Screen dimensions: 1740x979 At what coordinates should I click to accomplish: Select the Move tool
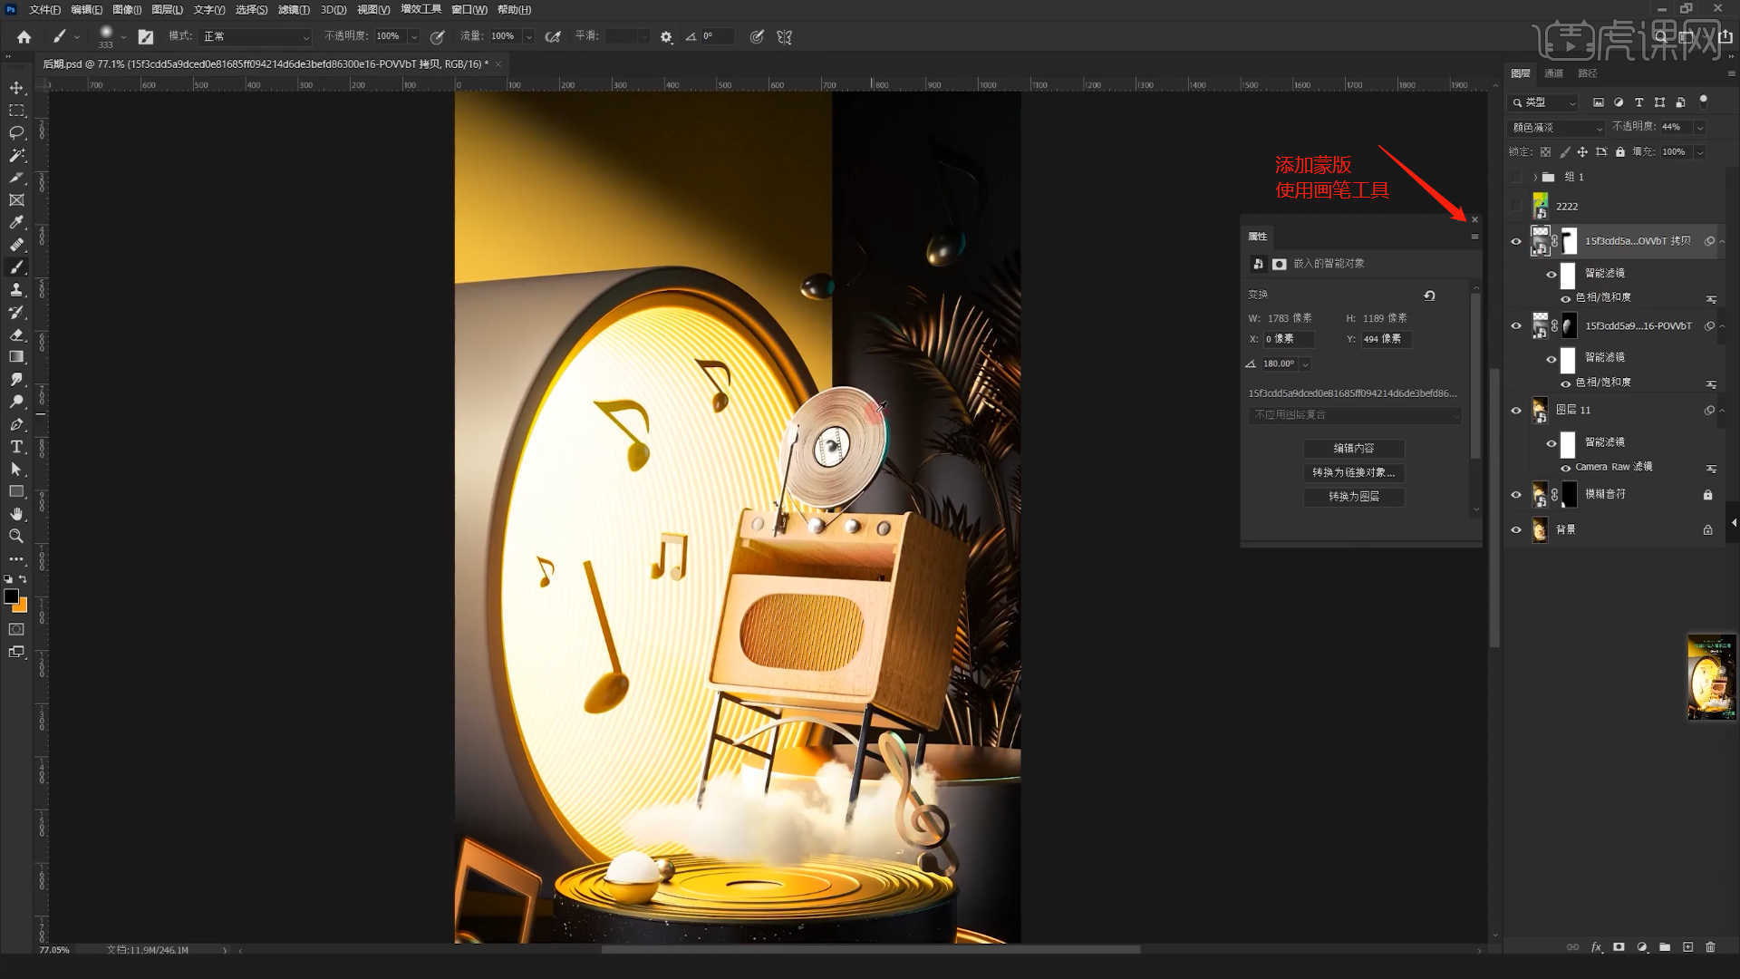[16, 88]
